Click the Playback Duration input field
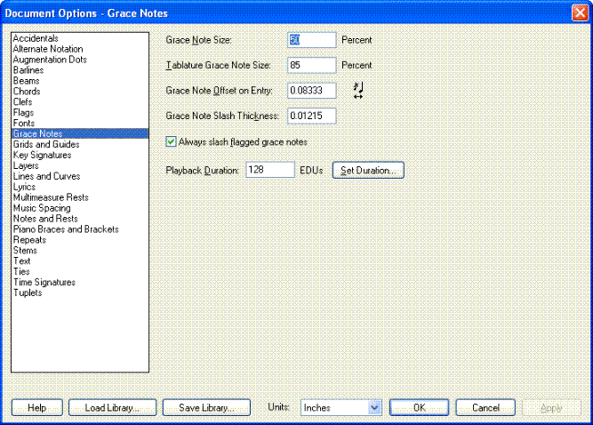This screenshot has width=593, height=425. pos(269,170)
